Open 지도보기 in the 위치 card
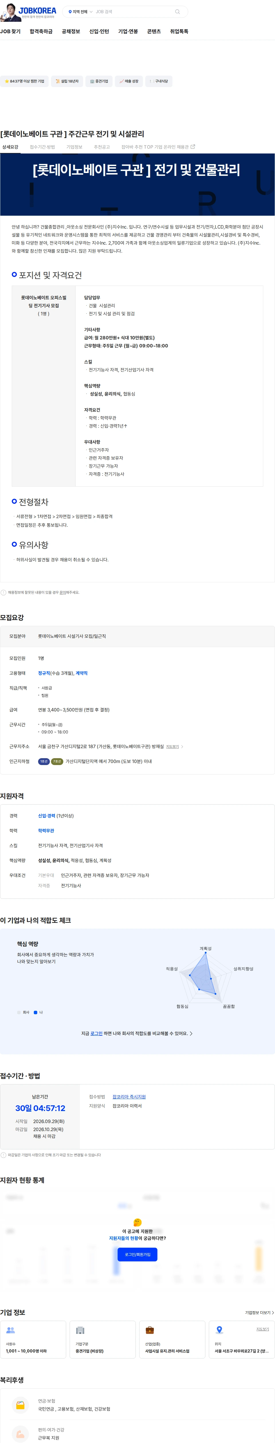Image resolution: width=275 pixels, height=1443 pixels. 262,1329
